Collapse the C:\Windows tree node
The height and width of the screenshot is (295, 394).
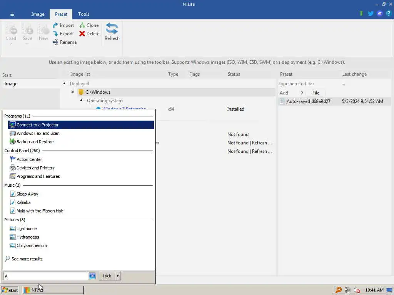(73, 92)
